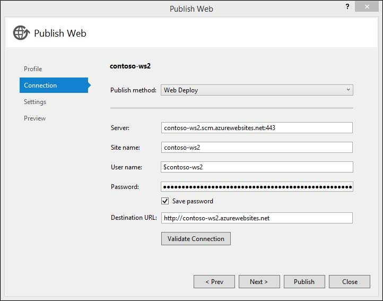This screenshot has width=383, height=301.
Task: Go to the Settings step
Action: 35,102
